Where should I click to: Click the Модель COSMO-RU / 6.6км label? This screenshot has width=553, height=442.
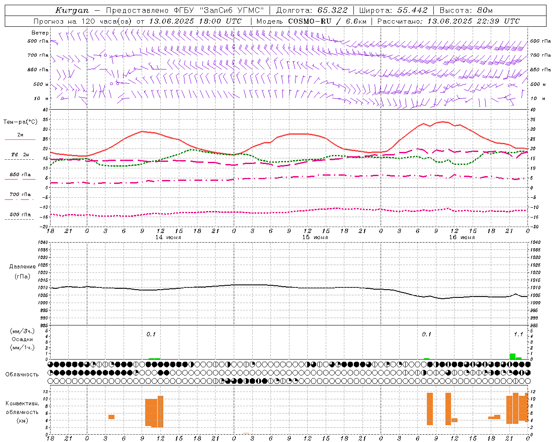pos(311,21)
